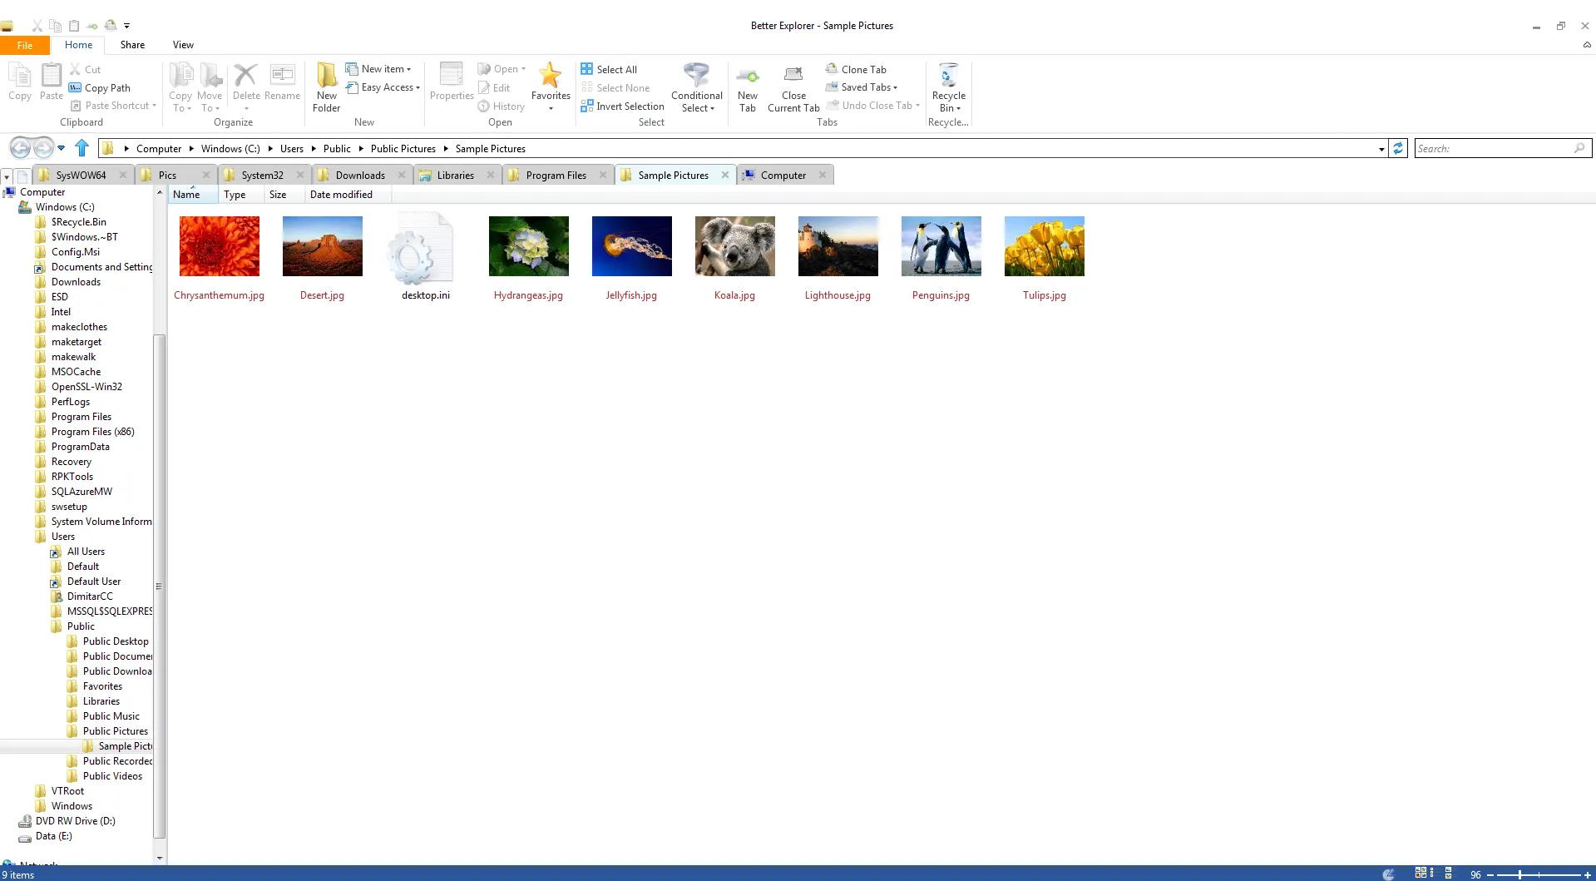Screen dimensions: 1596x881
Task: Click Select All in the ribbon
Action: pyautogui.click(x=610, y=69)
